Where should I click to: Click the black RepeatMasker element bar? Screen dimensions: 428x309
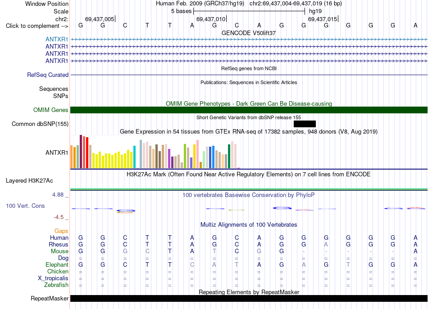click(x=249, y=298)
